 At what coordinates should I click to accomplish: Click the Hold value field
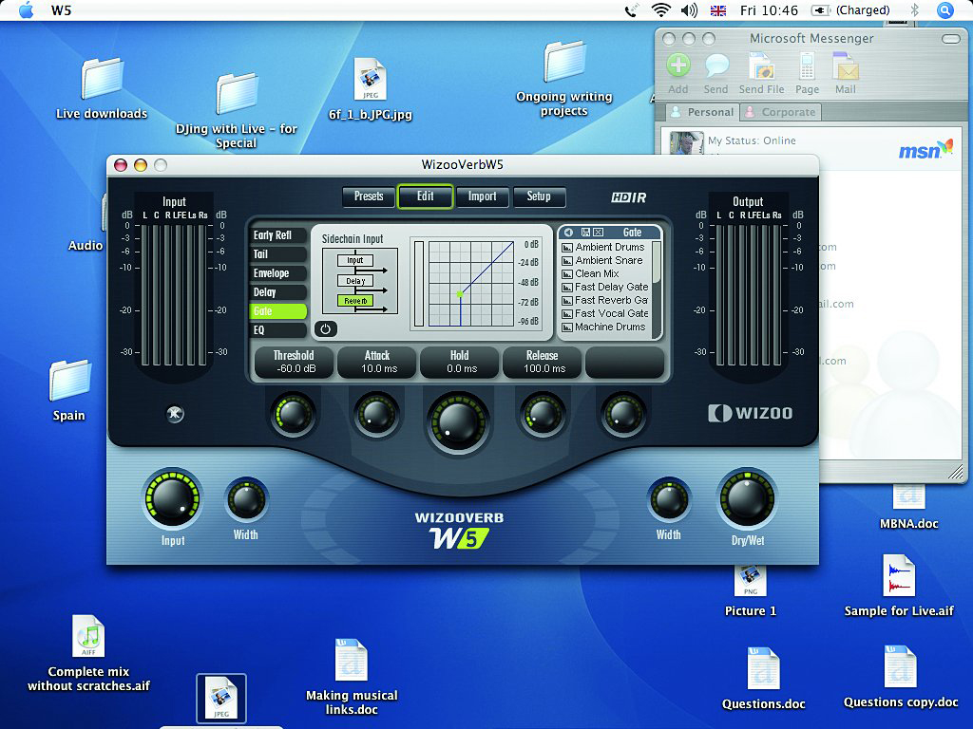click(x=459, y=362)
